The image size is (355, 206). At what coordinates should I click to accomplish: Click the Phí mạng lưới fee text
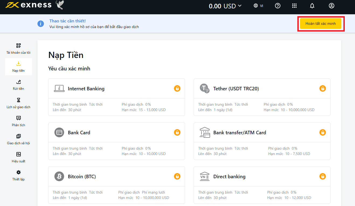point(153,192)
